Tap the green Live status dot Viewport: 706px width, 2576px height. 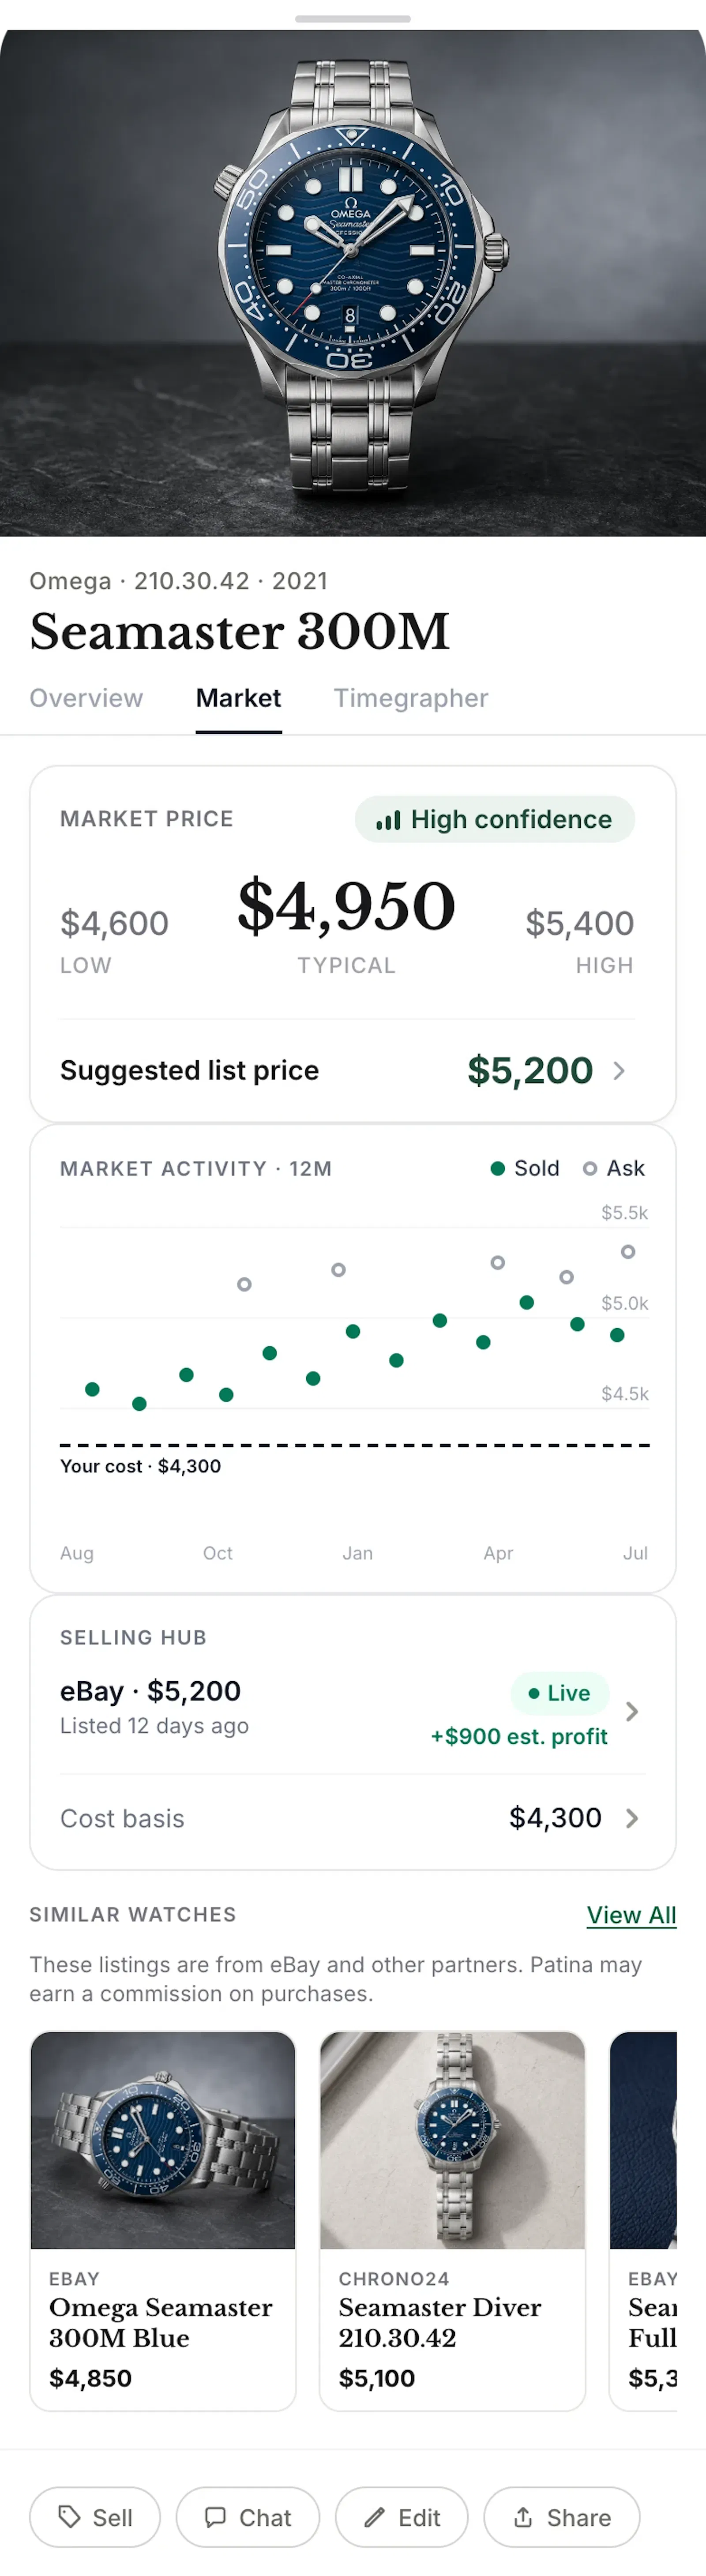coord(534,1693)
